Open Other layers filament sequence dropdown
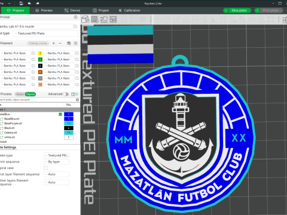The image size is (287, 215). pos(57,182)
